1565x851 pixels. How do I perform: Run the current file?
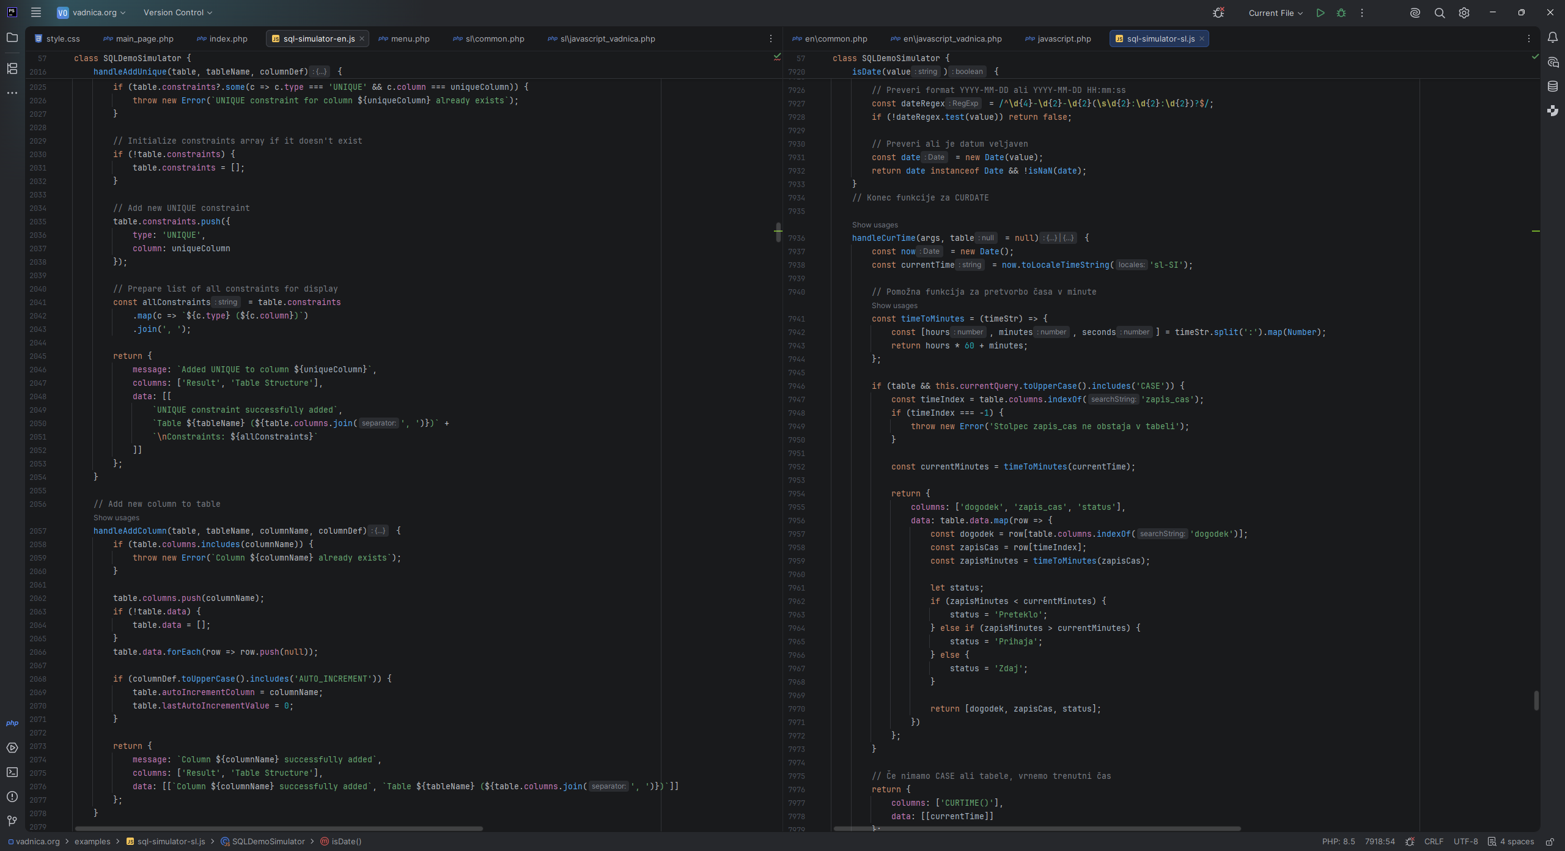(x=1320, y=13)
